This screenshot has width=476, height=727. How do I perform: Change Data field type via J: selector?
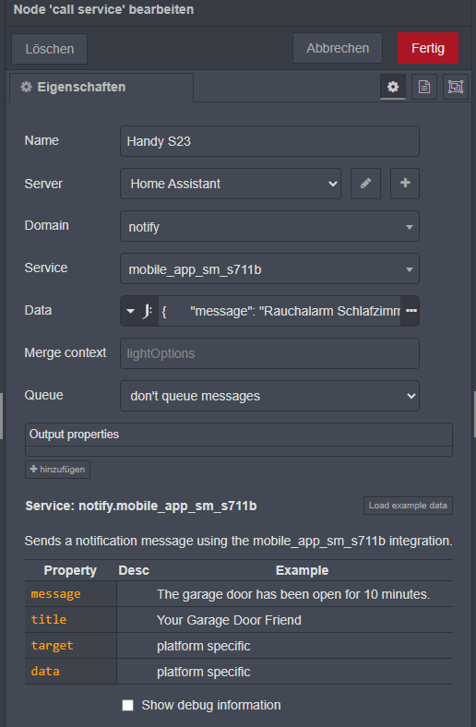coord(139,311)
